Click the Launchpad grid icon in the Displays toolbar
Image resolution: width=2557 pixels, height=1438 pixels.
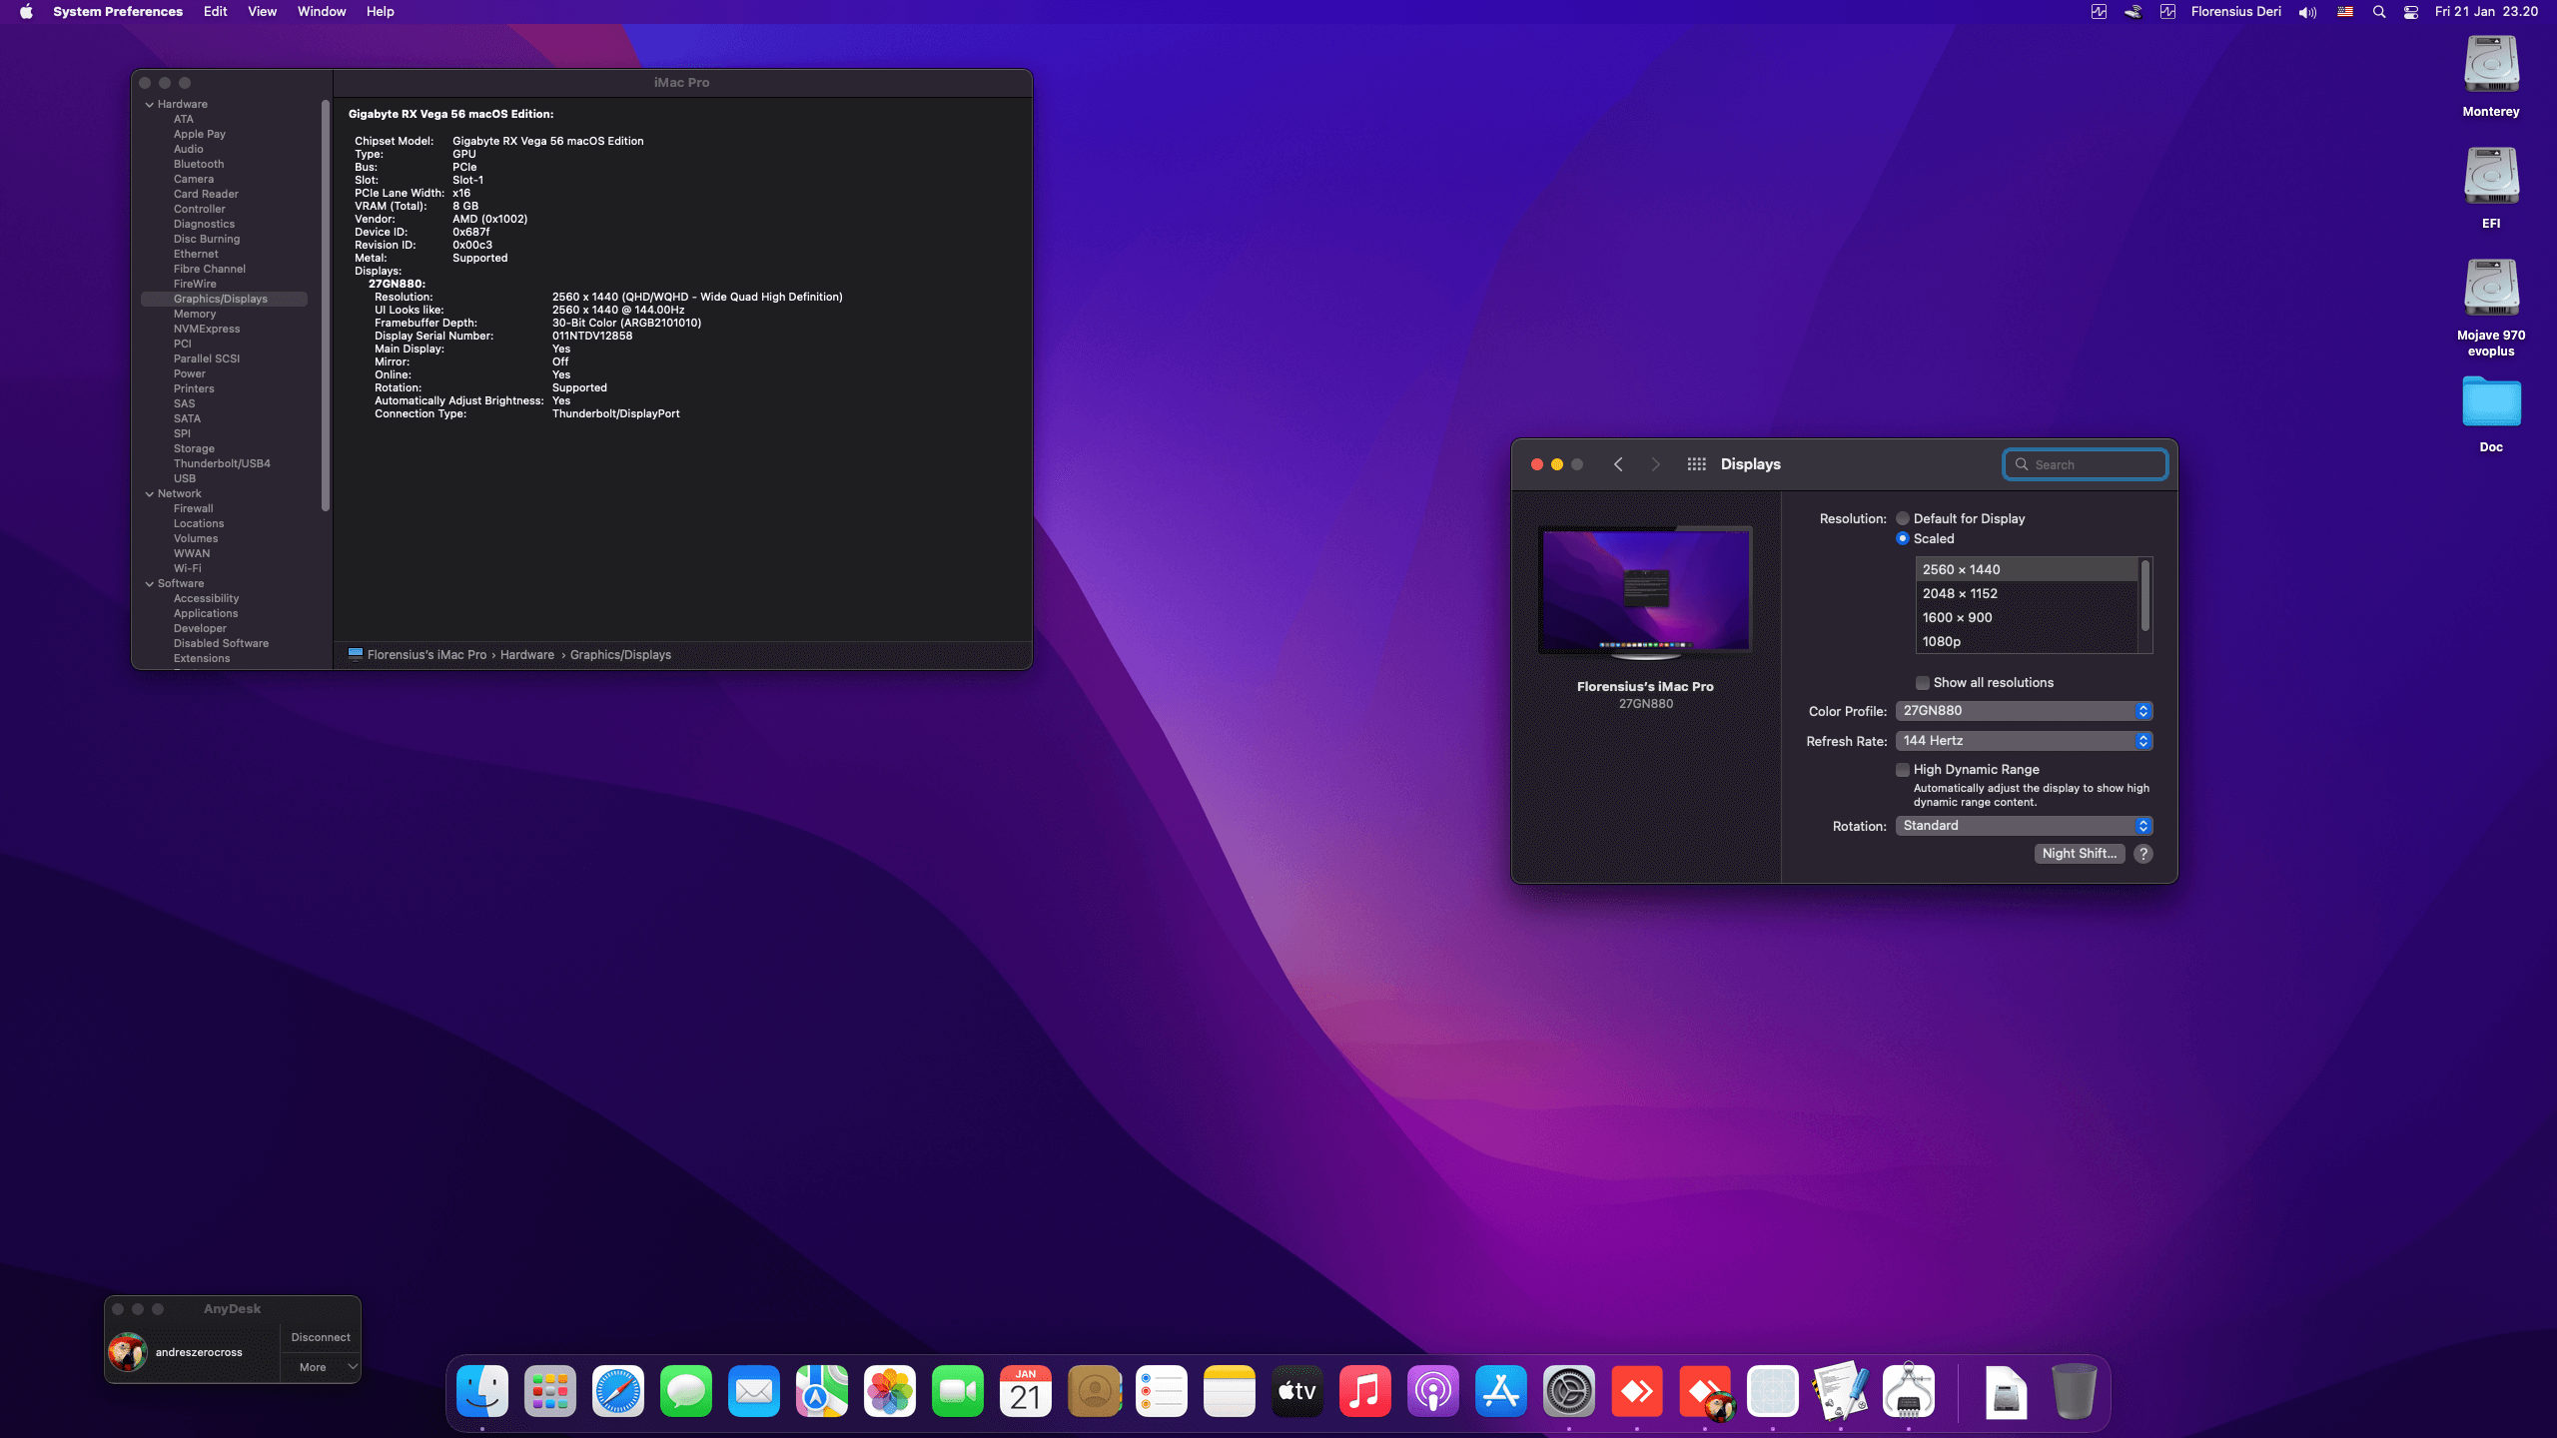pos(1696,463)
